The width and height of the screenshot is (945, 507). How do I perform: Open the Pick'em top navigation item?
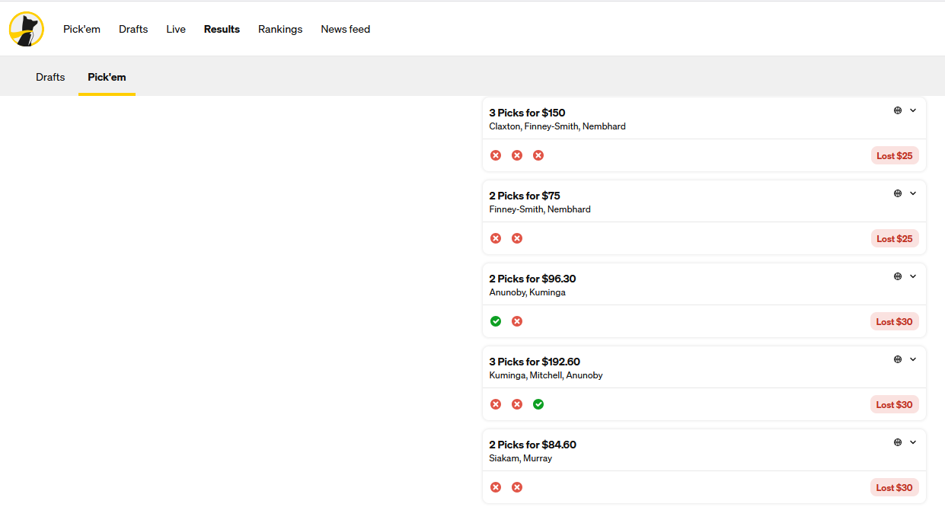(x=81, y=30)
